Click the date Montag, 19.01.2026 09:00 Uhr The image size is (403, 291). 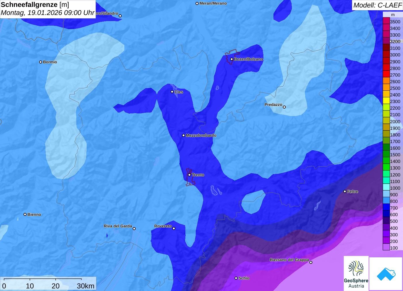coord(48,13)
